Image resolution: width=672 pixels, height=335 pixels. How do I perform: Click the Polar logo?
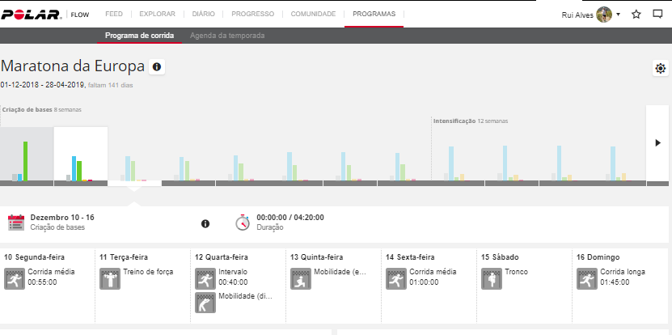(33, 14)
